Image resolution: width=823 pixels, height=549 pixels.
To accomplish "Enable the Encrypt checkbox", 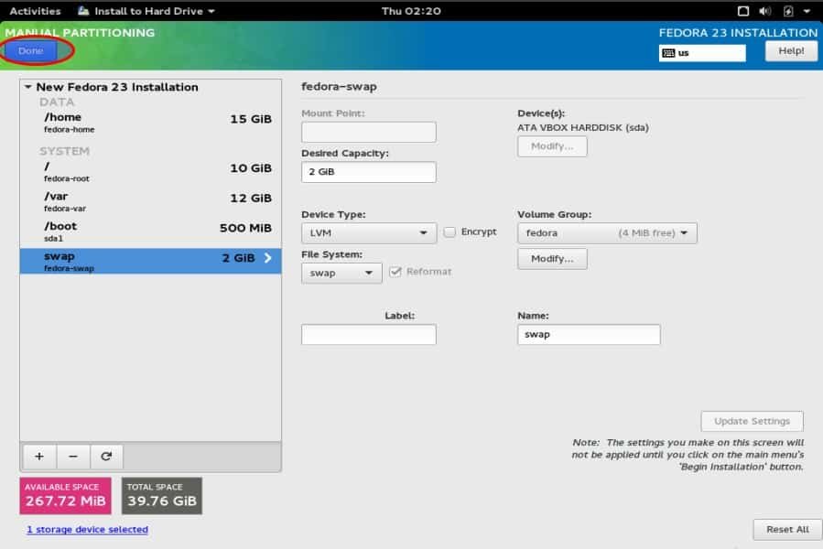I will (449, 232).
